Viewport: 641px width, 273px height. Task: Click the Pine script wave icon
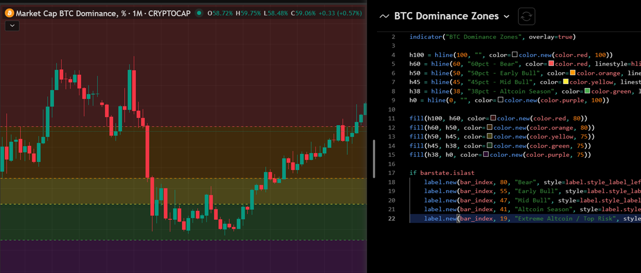384,16
